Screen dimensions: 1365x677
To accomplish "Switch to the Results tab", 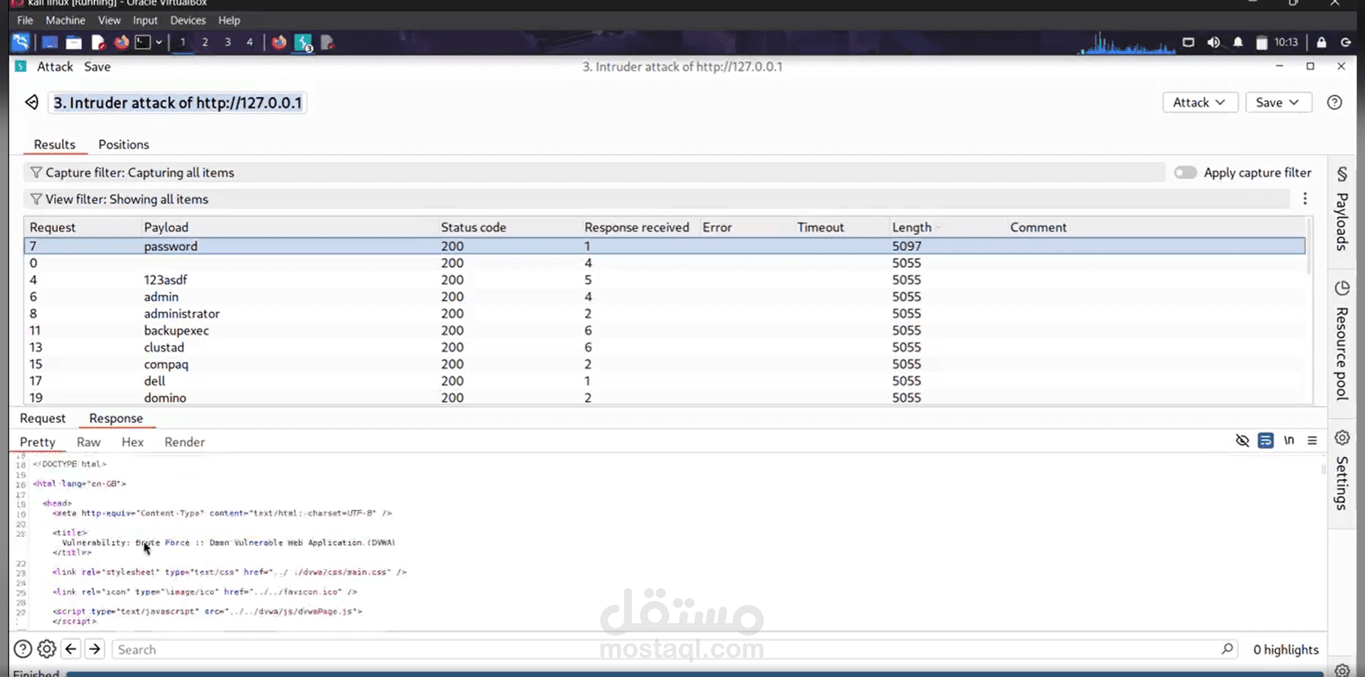I will tap(55, 145).
